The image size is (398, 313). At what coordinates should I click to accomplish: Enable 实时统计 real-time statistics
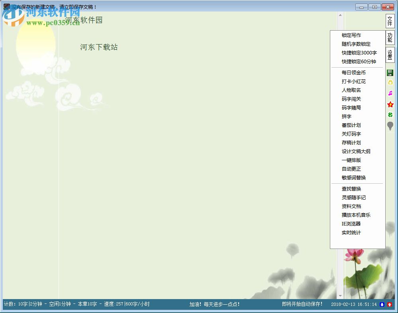click(351, 232)
